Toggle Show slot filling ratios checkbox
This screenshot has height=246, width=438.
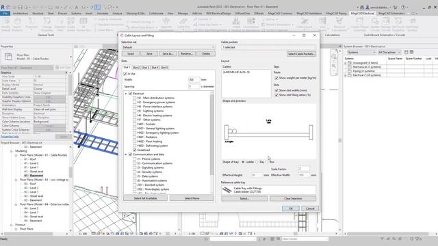click(x=276, y=95)
